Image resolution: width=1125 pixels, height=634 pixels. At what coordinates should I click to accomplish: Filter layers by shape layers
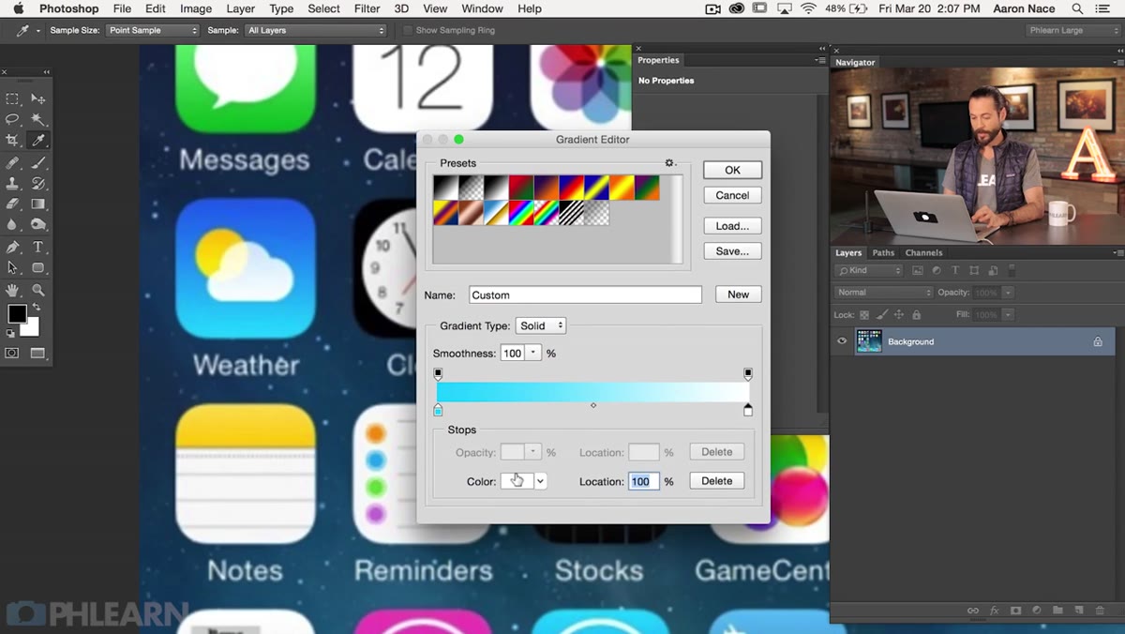pos(974,270)
